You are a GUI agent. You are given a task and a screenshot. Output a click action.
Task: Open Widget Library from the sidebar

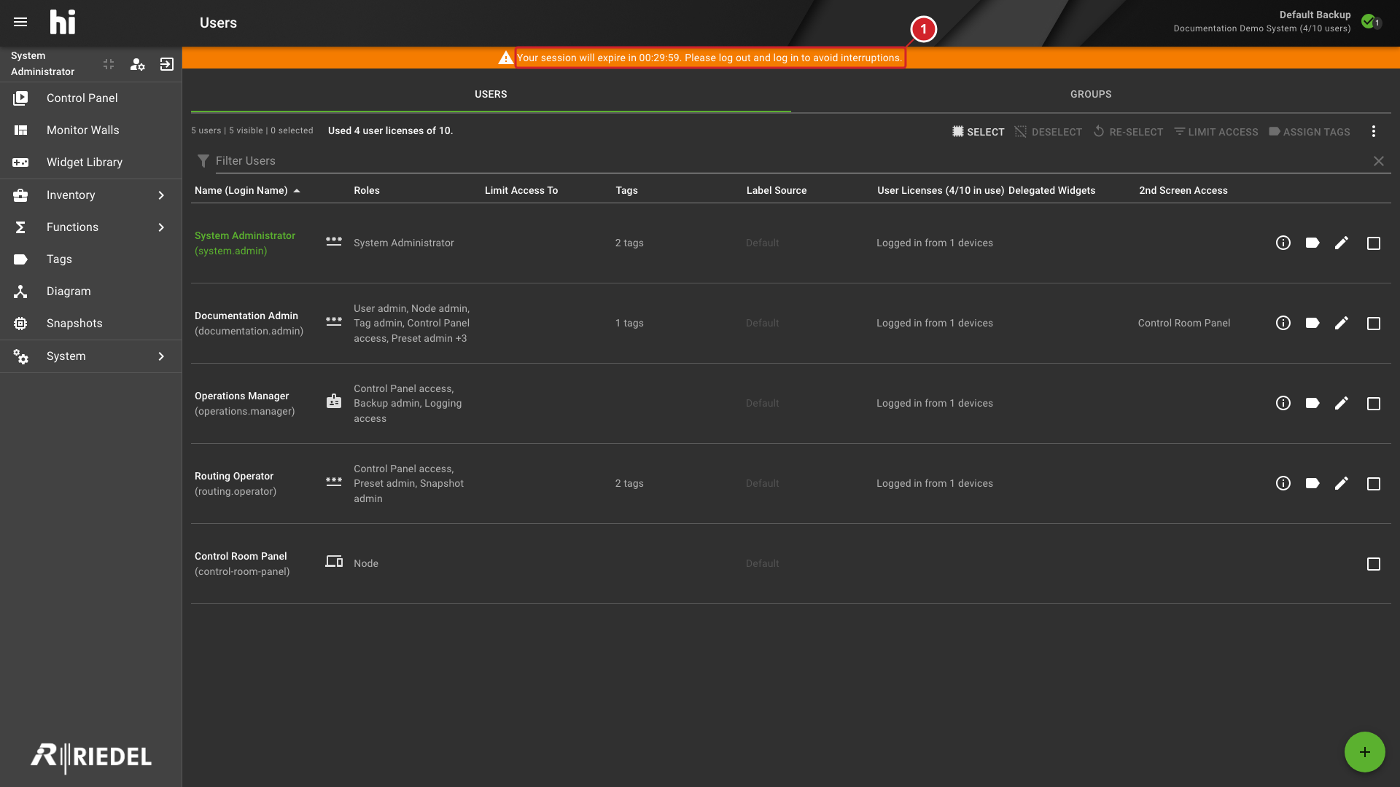click(x=90, y=163)
